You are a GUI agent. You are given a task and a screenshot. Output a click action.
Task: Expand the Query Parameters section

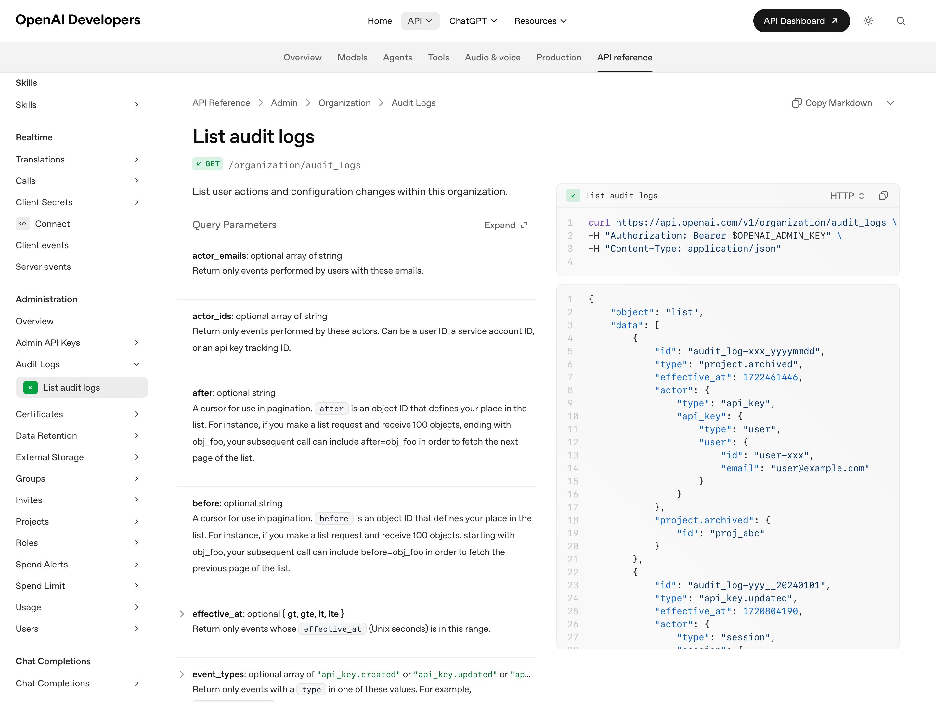[506, 225]
